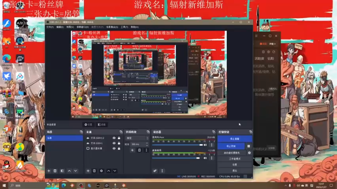
Task: Click refresh icon in side window
Action: click(x=273, y=52)
